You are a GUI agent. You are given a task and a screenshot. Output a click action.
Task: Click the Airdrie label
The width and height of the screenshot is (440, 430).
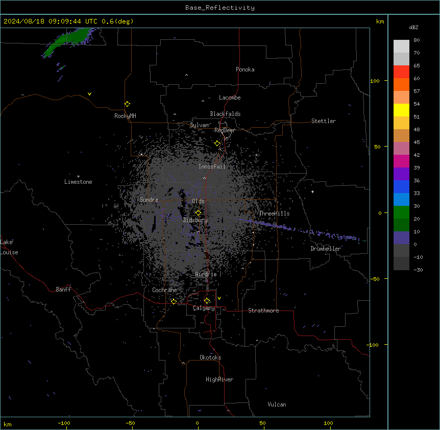click(206, 274)
